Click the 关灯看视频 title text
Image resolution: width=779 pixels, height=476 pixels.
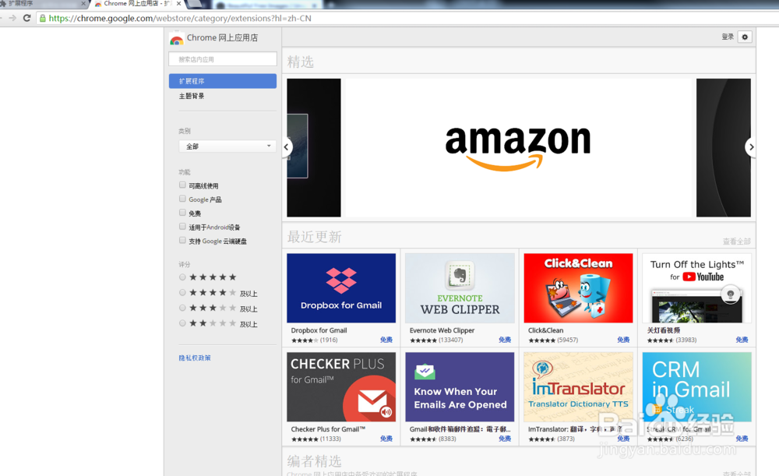point(664,330)
